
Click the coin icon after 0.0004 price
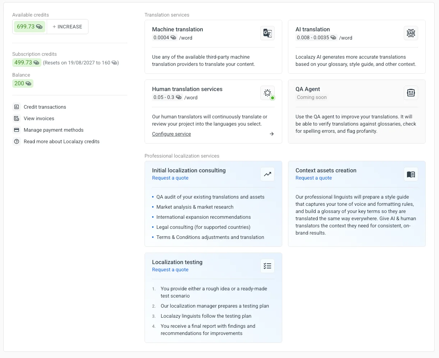[x=173, y=37]
